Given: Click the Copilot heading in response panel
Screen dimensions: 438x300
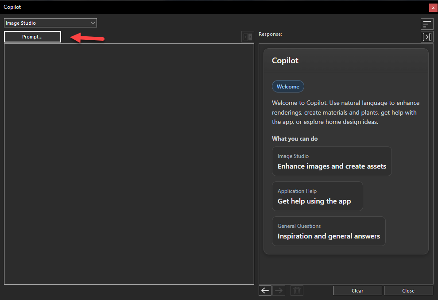Looking at the screenshot, I should tap(285, 61).
